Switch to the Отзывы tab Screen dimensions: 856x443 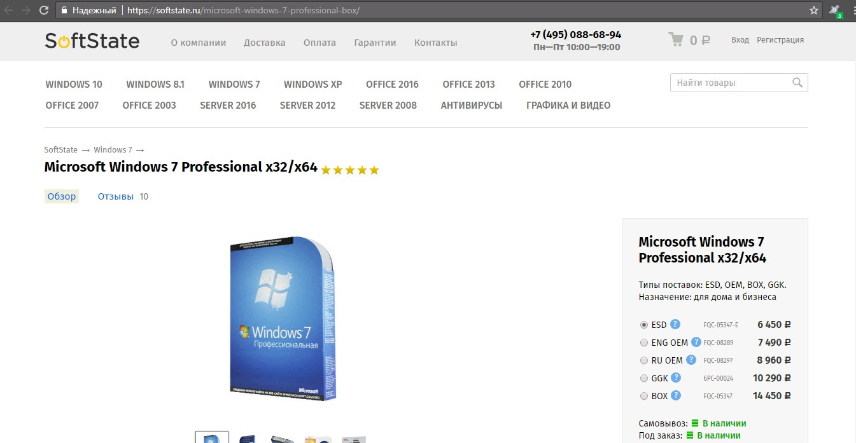[x=116, y=196]
